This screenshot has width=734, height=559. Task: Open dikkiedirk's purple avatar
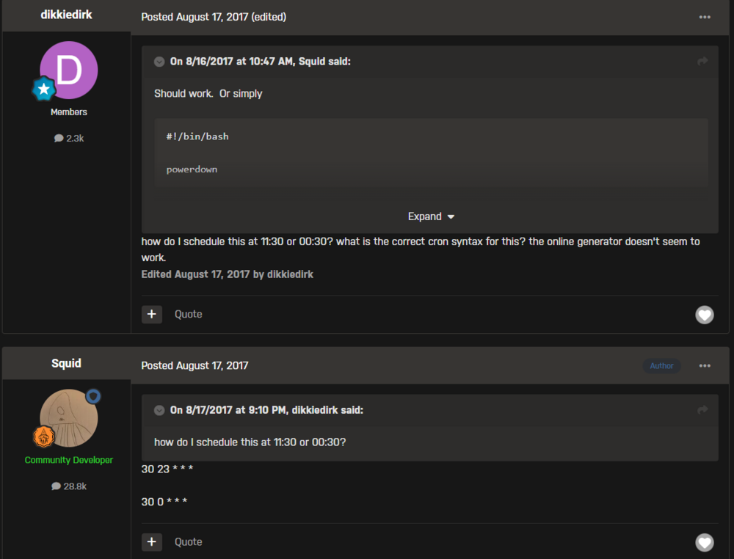click(69, 70)
